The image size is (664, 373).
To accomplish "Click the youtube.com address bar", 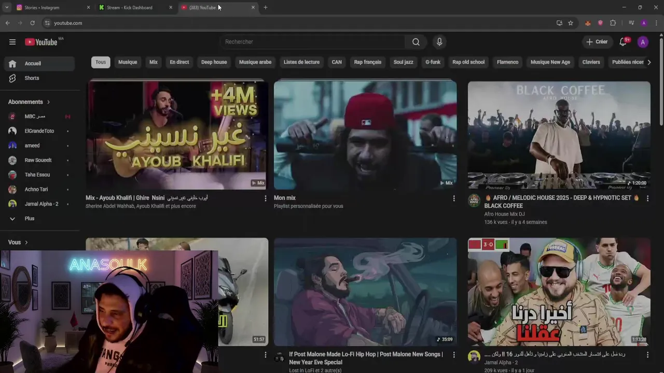I will point(298,23).
